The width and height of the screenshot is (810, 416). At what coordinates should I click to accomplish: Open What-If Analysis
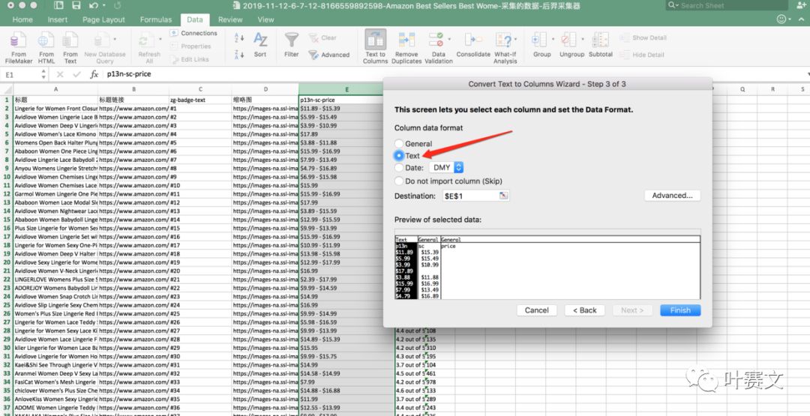tap(505, 46)
